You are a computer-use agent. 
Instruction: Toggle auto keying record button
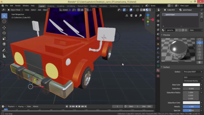67,106
